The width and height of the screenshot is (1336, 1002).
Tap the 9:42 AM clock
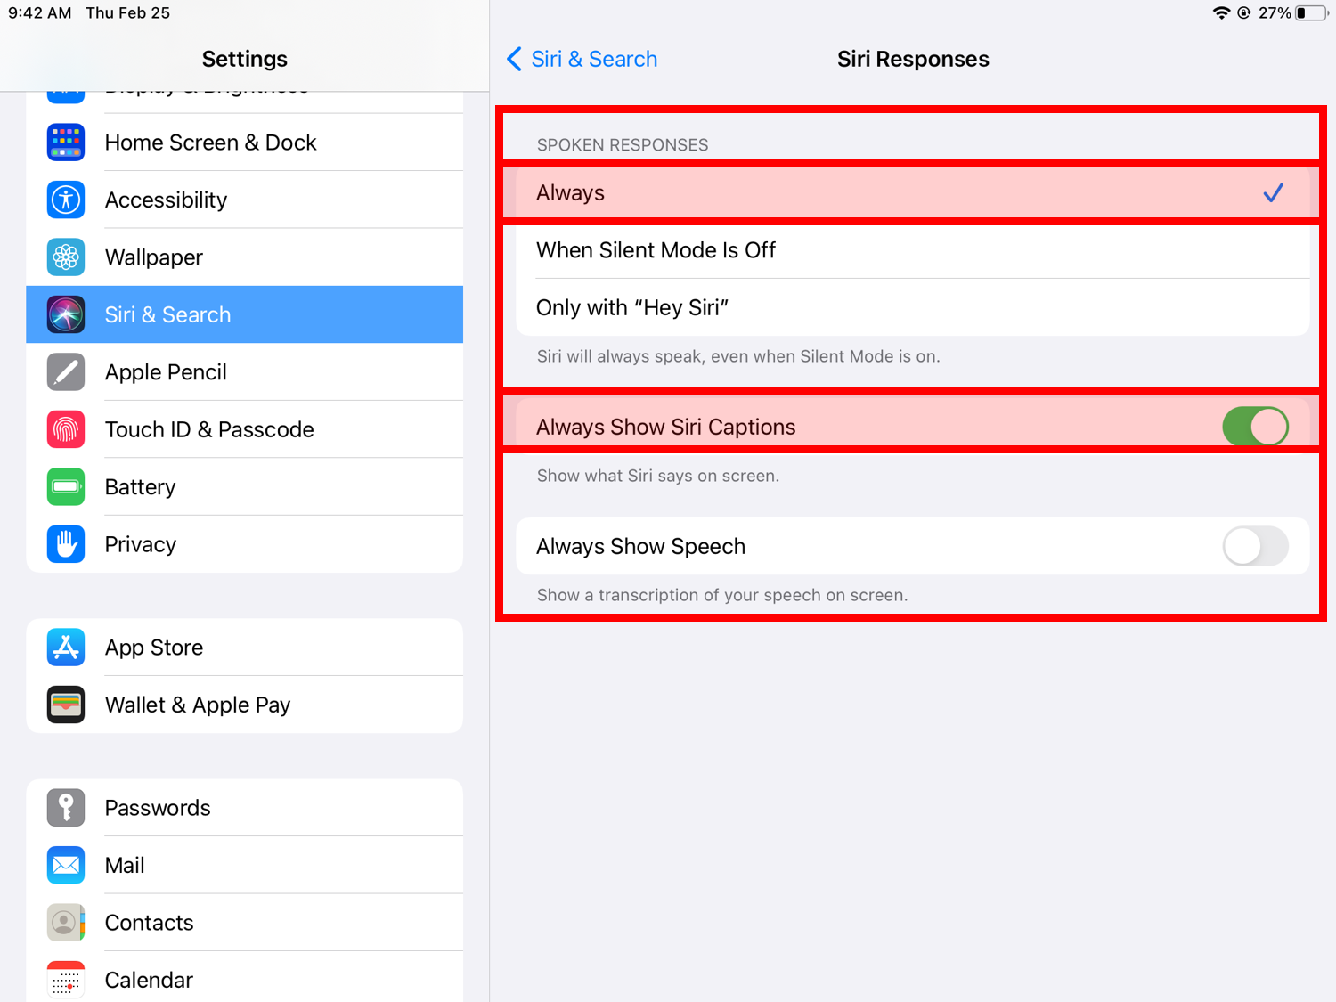tap(40, 13)
